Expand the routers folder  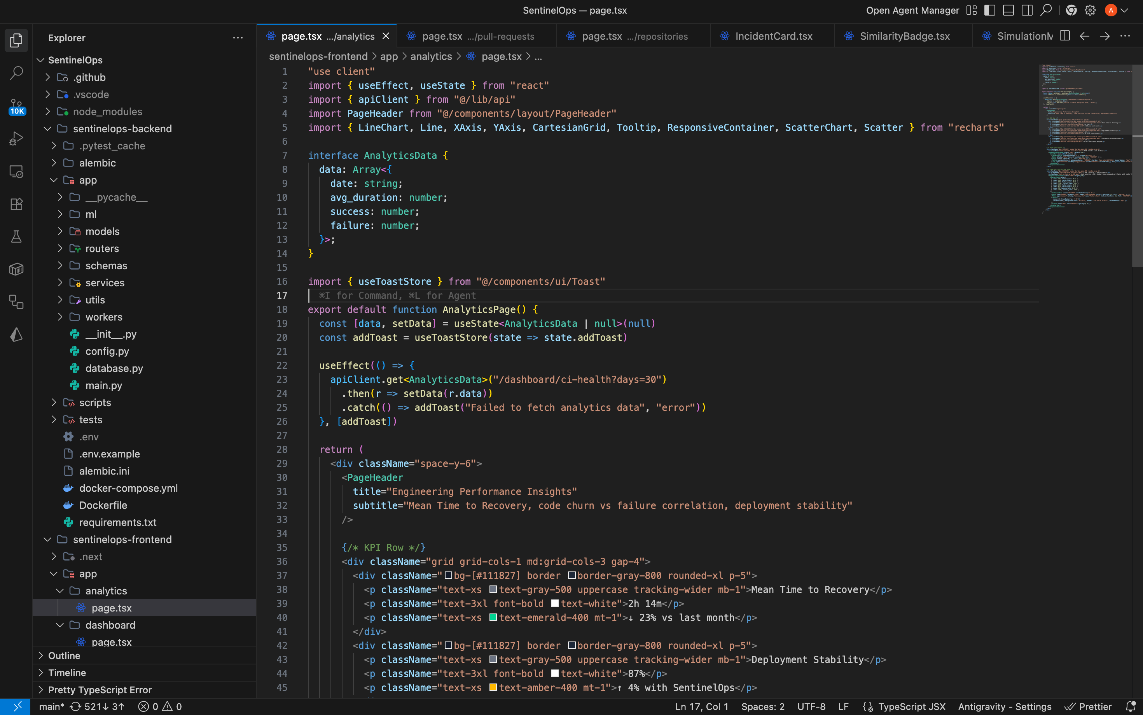pos(102,248)
